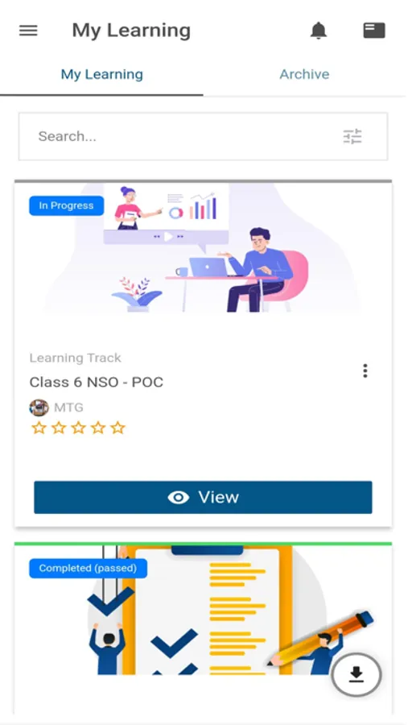Switch to the Archive tab
Image resolution: width=408 pixels, height=725 pixels.
pos(304,74)
